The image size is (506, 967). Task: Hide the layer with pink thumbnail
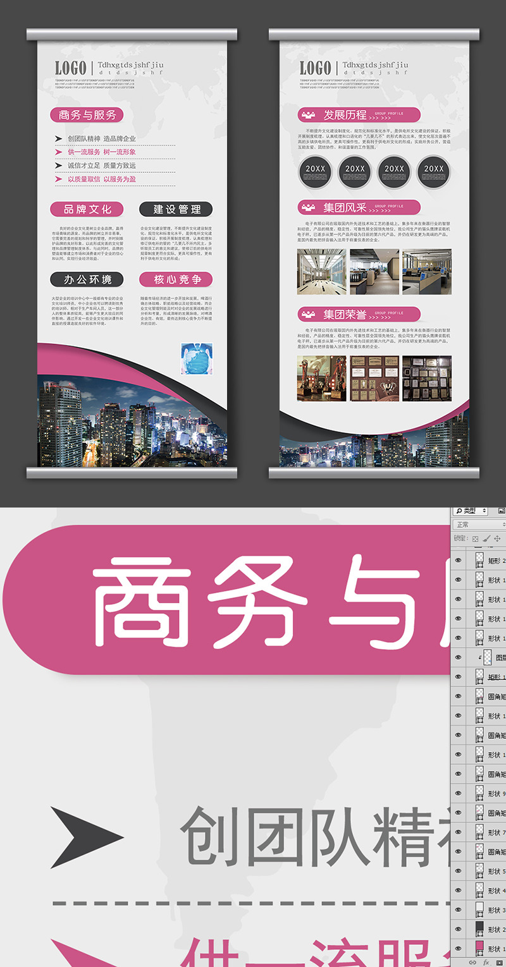click(x=459, y=949)
